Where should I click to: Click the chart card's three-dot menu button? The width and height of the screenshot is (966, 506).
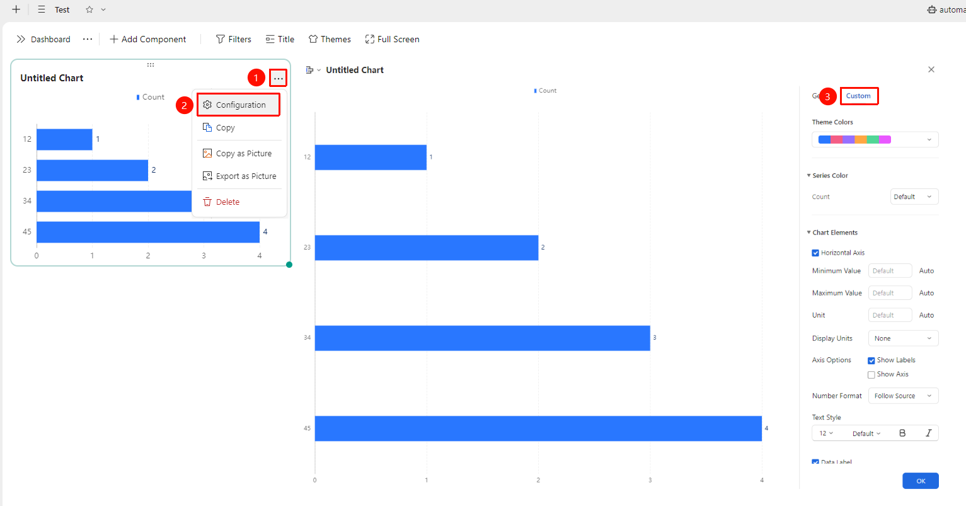coord(279,78)
